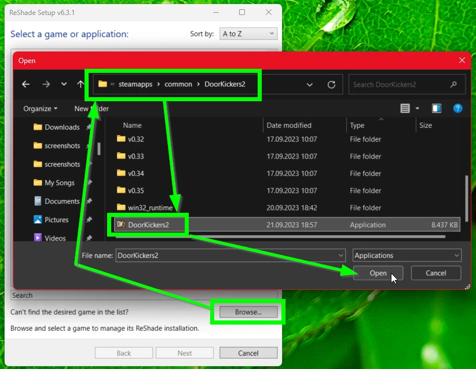Click steamapps in the address path
476x369 pixels.
(136, 84)
